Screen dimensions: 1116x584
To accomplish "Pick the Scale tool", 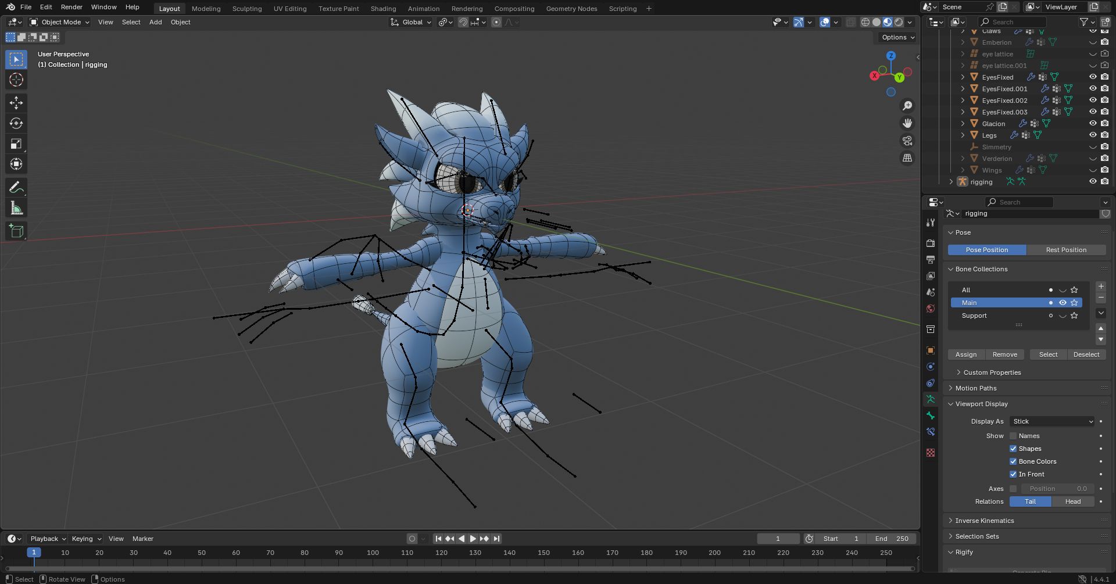I will pos(16,144).
